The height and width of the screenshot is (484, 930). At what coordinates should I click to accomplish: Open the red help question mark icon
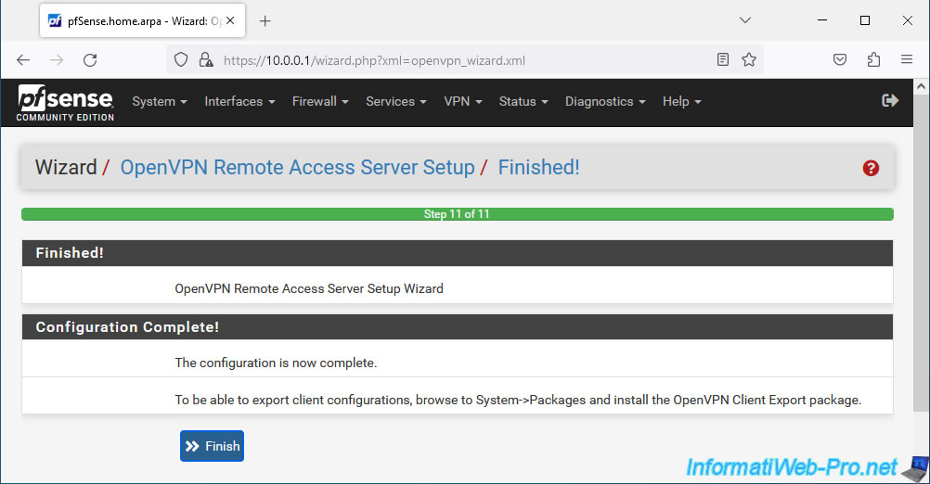[x=870, y=168]
